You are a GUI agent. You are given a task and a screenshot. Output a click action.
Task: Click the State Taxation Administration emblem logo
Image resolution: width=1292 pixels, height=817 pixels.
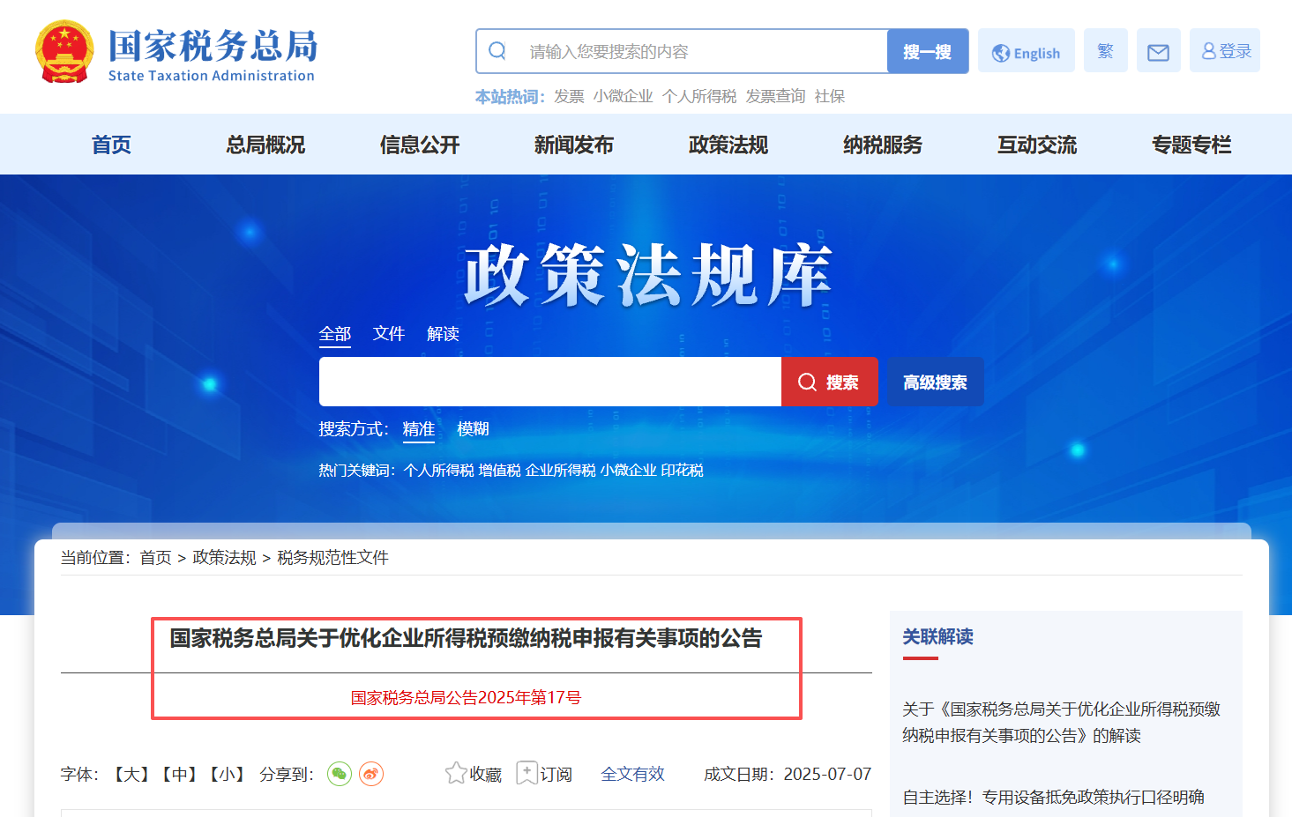(x=64, y=52)
